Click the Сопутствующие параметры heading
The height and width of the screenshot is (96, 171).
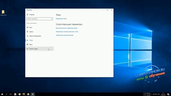69,24
